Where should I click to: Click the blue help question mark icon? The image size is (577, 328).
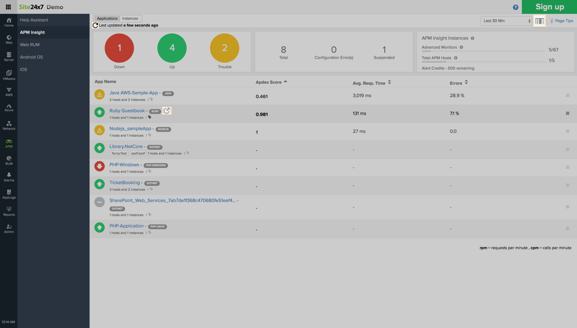point(515,7)
